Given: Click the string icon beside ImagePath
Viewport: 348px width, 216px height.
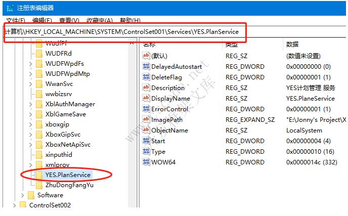Looking at the screenshot, I should coord(147,120).
